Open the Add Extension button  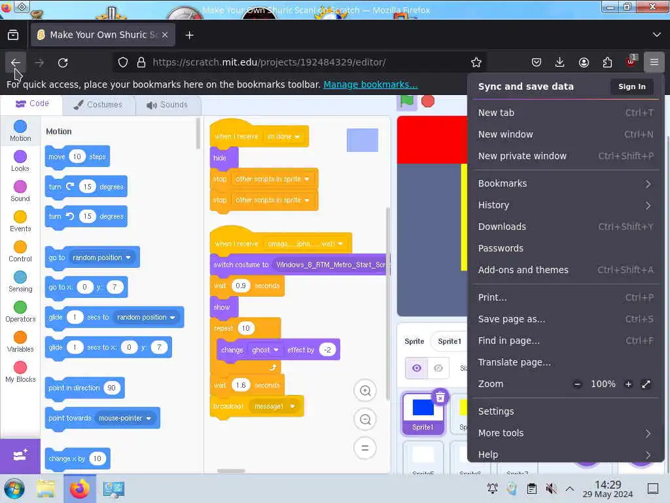(x=20, y=456)
